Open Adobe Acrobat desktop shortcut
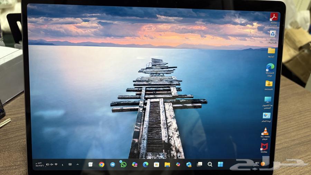 click(274, 17)
